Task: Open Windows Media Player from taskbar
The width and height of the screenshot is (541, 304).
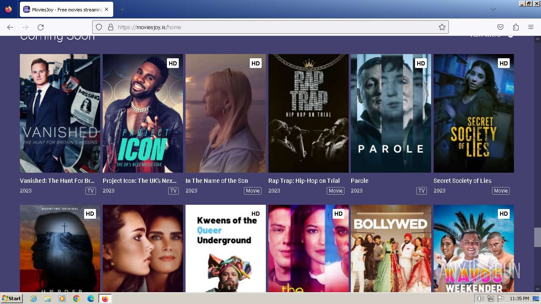Action: [x=62, y=299]
